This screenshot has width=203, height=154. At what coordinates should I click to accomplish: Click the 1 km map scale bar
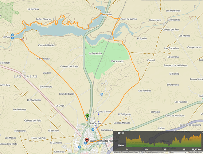178,153
